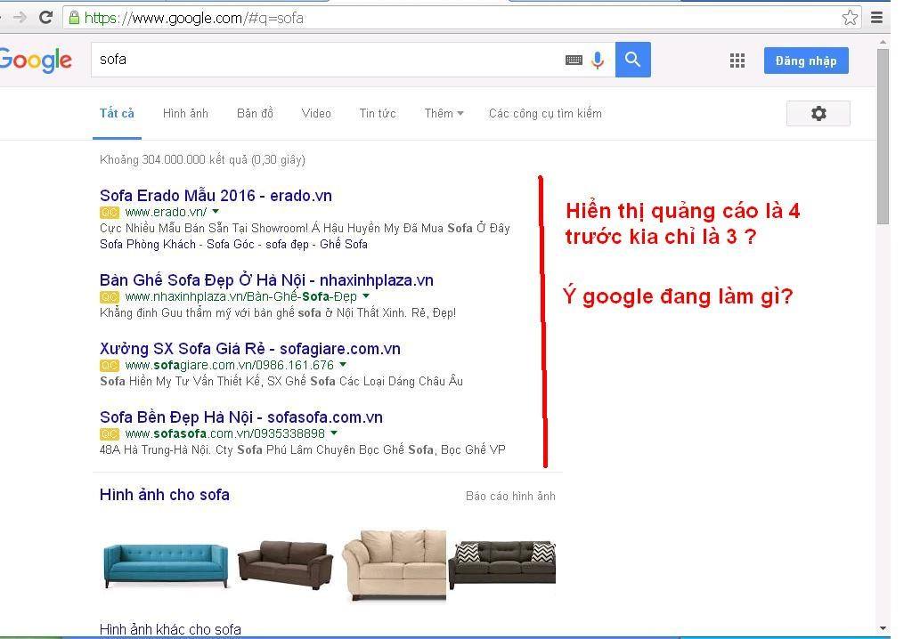Viewport: 912px width, 639px height.
Task: Click the scrollbar down arrow
Action: (883, 628)
